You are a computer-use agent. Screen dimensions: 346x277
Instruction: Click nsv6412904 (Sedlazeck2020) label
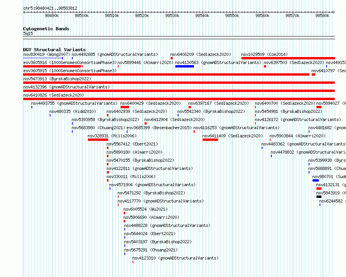point(175,119)
